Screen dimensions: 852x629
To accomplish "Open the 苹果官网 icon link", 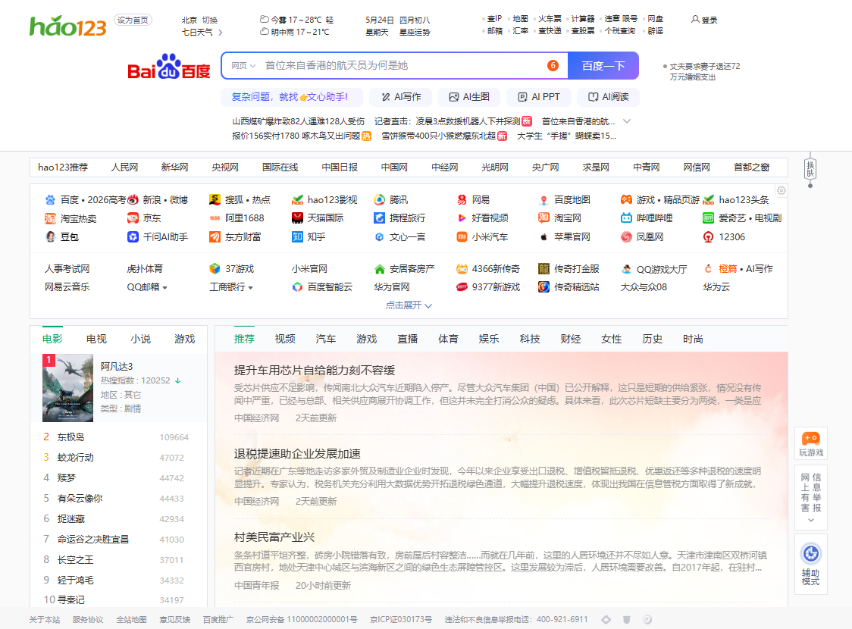I will pyautogui.click(x=543, y=237).
